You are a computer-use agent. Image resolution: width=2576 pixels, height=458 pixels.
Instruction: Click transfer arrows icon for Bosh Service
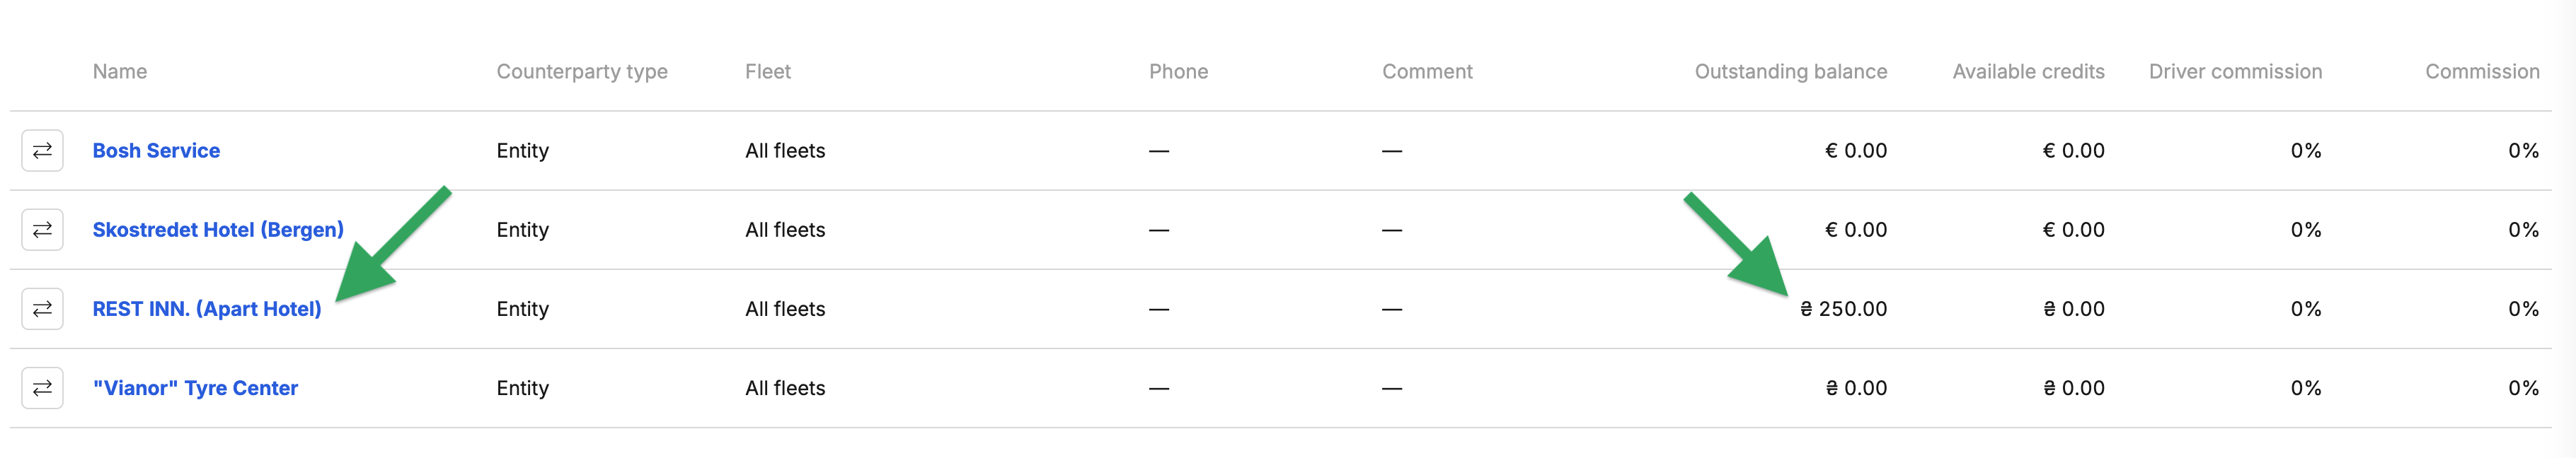(x=42, y=151)
